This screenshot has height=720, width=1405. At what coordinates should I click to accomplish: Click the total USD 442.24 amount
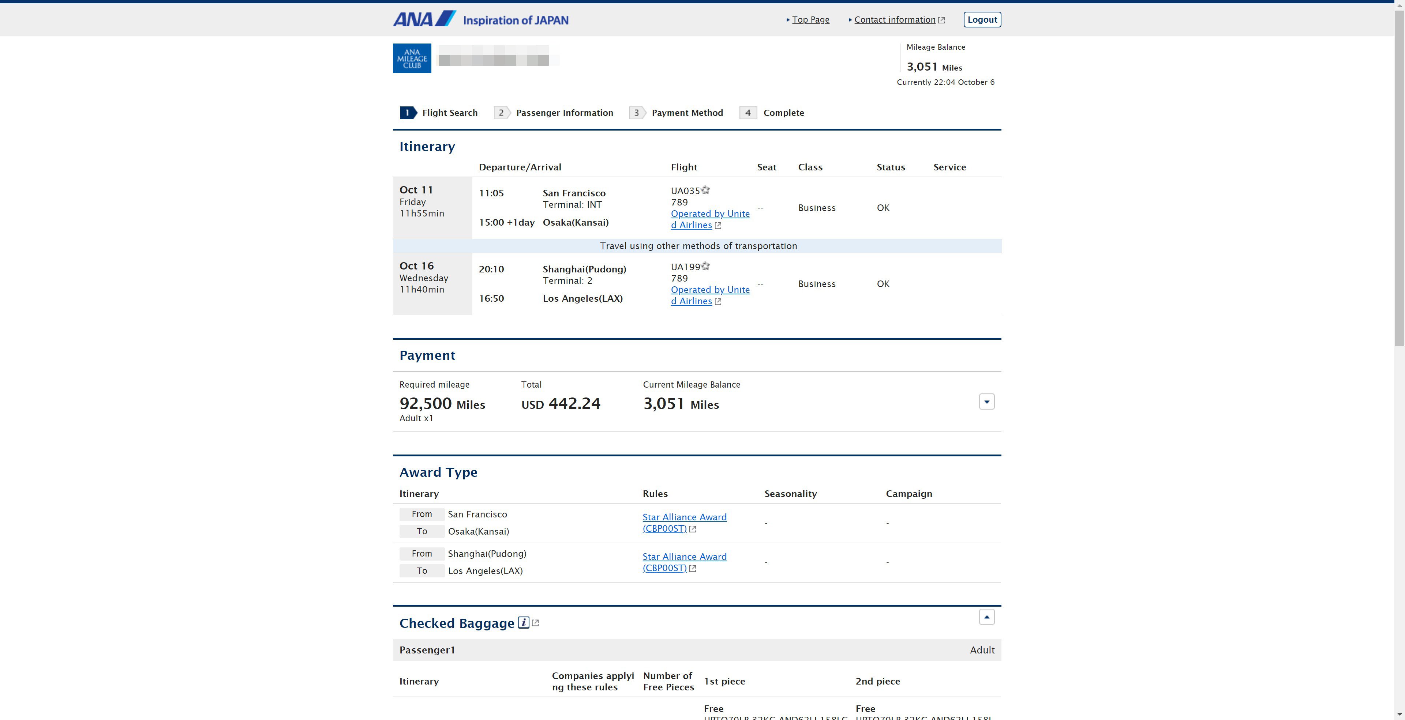click(x=561, y=404)
